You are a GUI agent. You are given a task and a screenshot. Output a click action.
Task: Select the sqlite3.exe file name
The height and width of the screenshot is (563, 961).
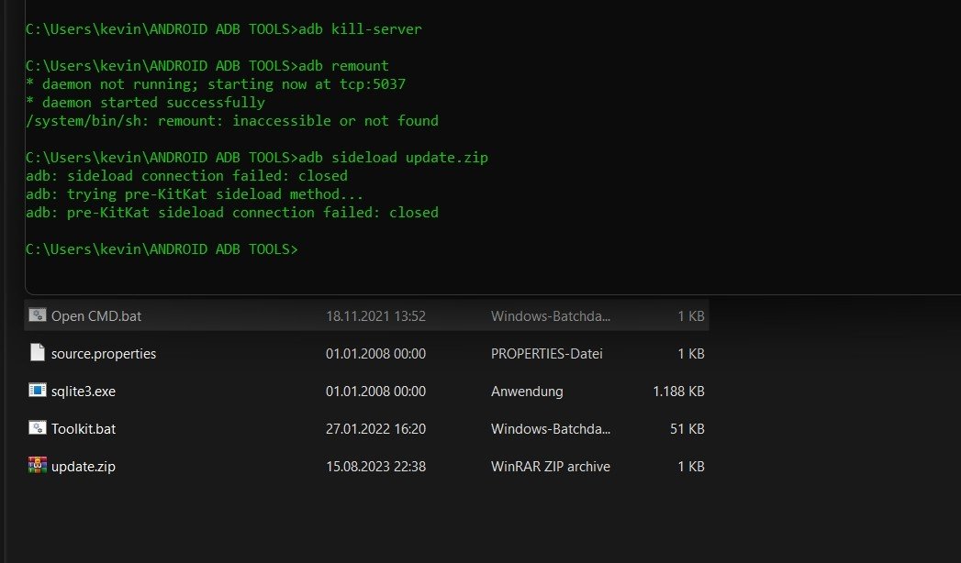84,392
